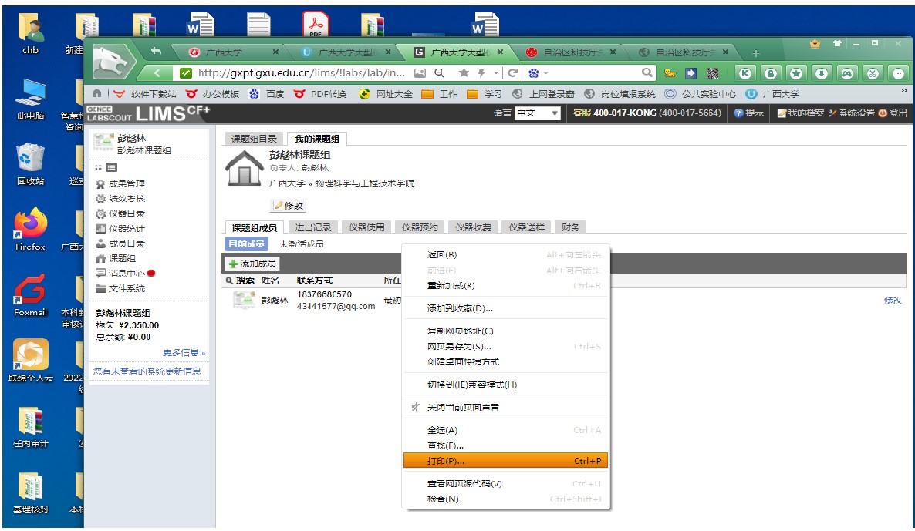Switch sidebar to grid view icon
This screenshot has width=915, height=531.
coord(98,168)
